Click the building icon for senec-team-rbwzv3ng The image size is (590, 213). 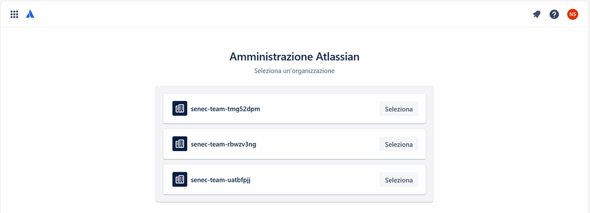(180, 144)
